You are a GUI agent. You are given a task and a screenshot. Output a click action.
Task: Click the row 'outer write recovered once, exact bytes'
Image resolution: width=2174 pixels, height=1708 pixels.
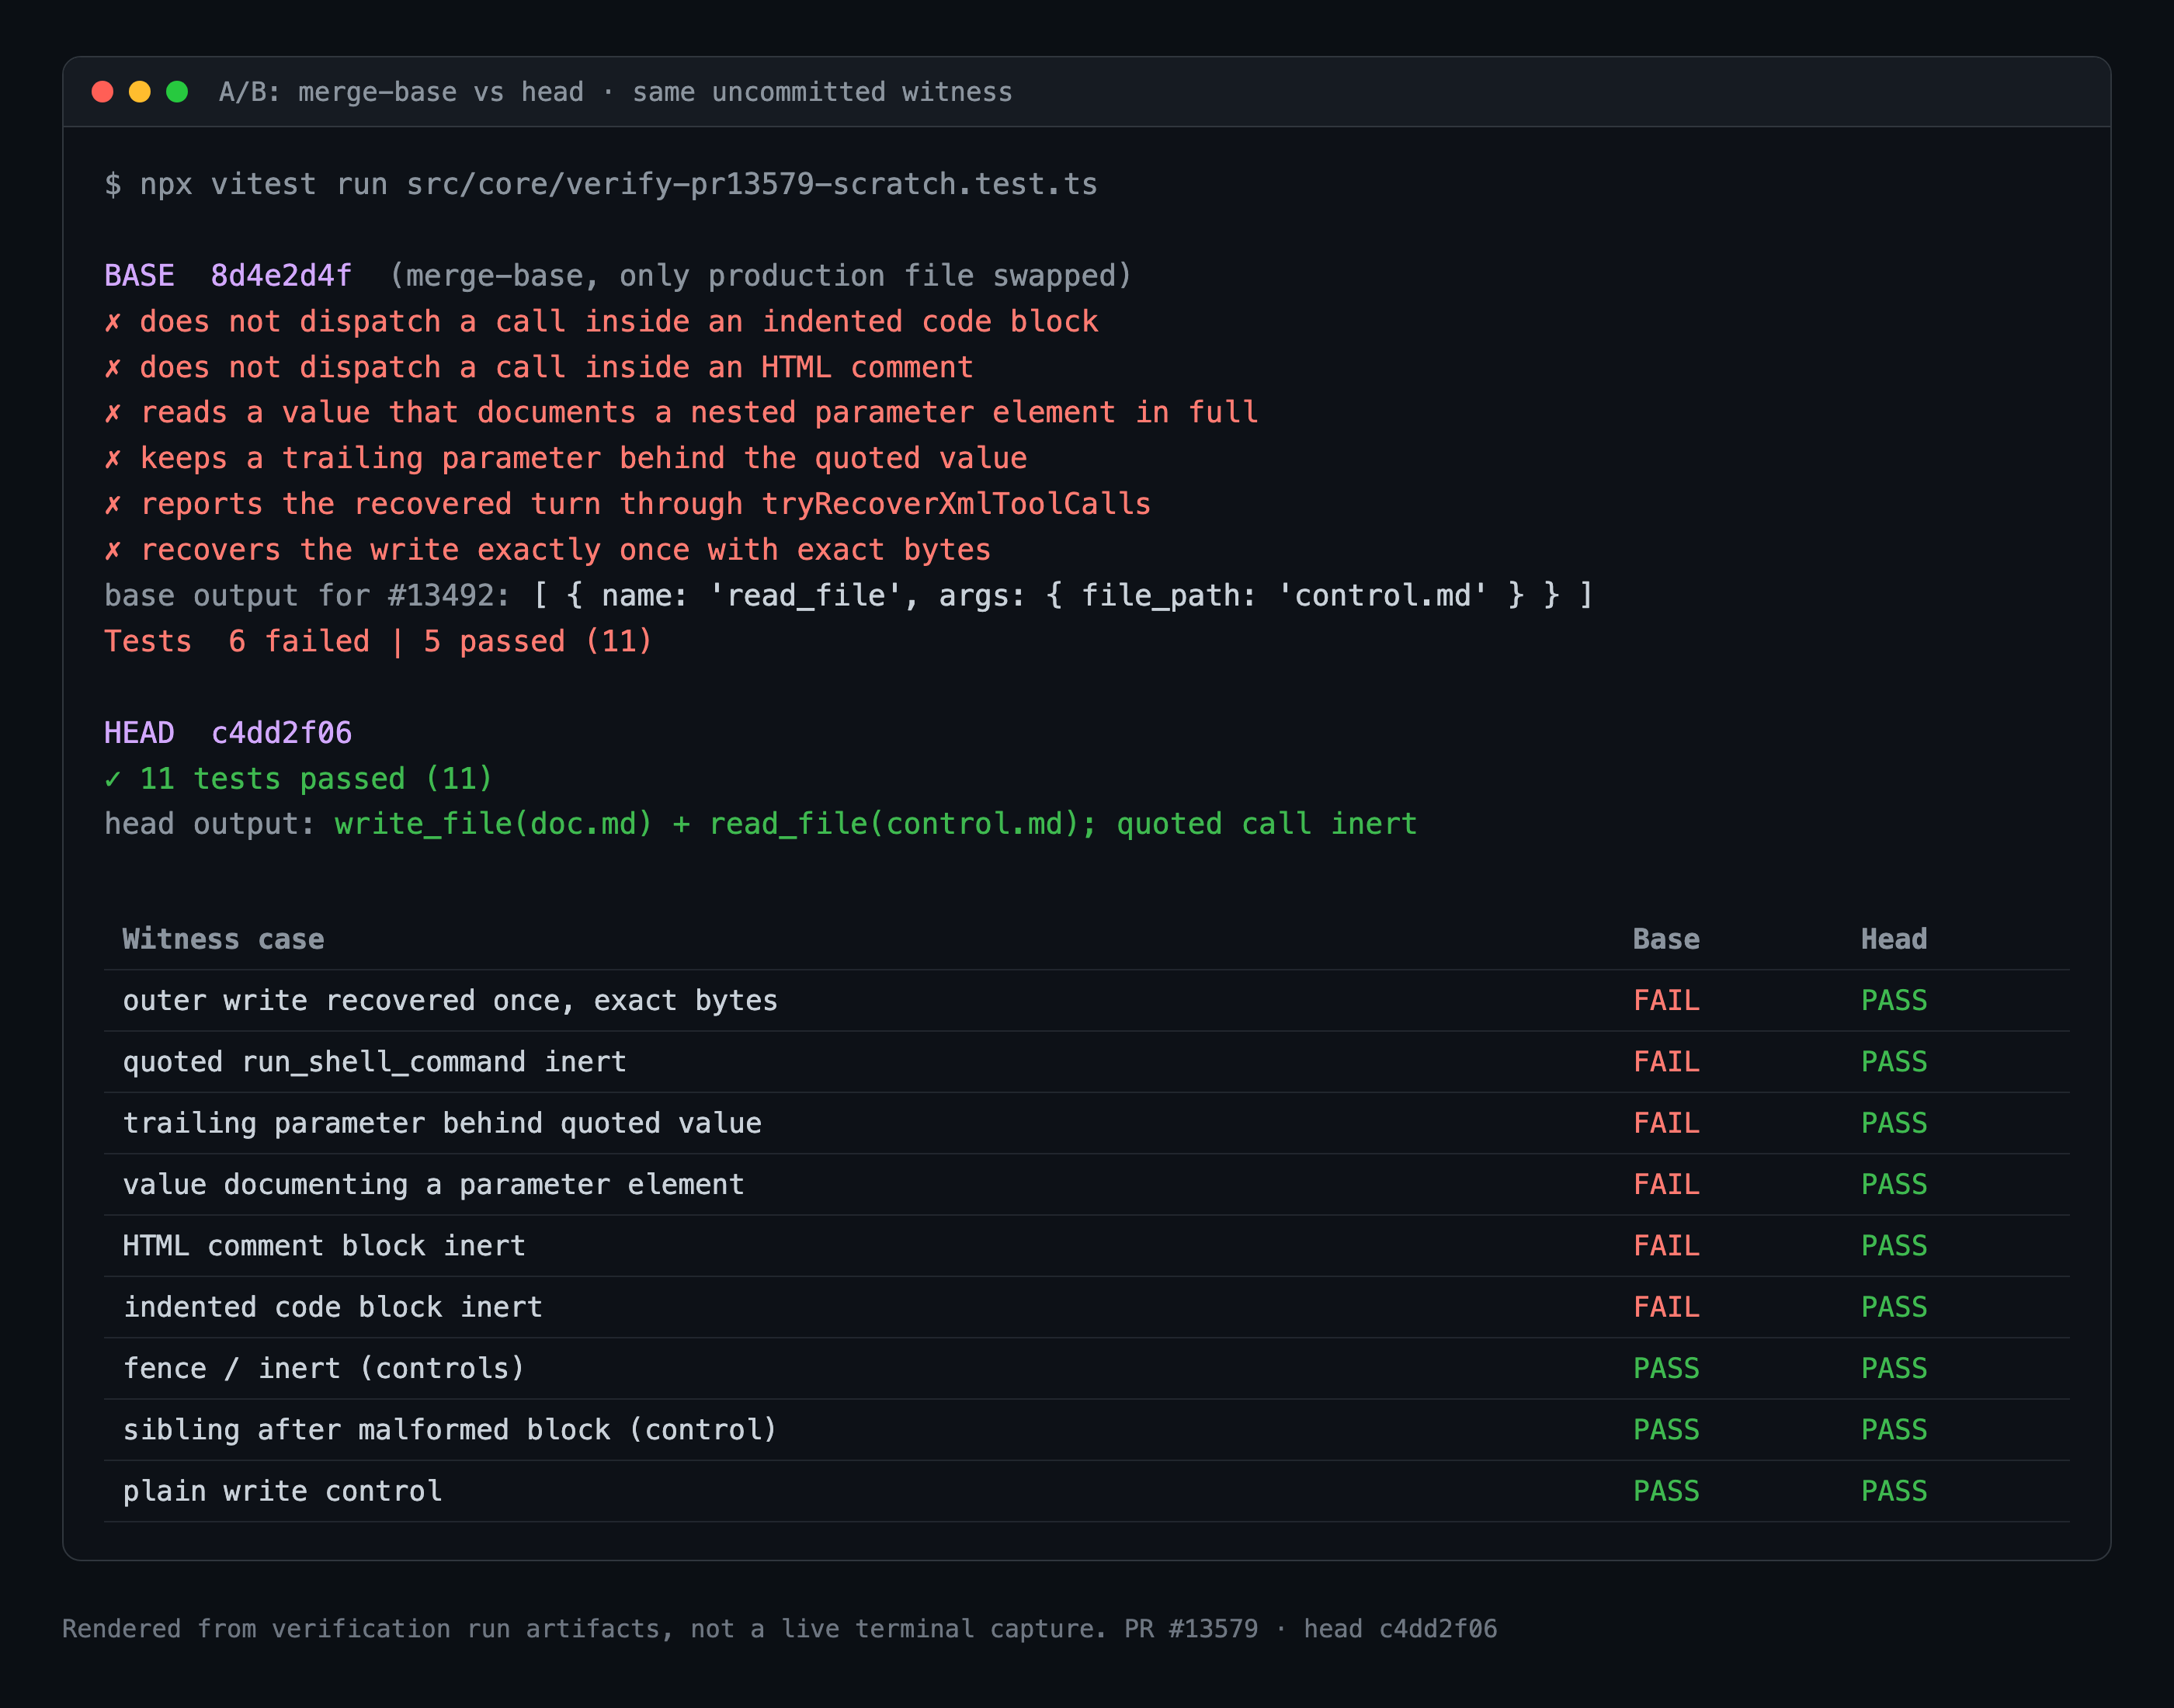click(1087, 1000)
